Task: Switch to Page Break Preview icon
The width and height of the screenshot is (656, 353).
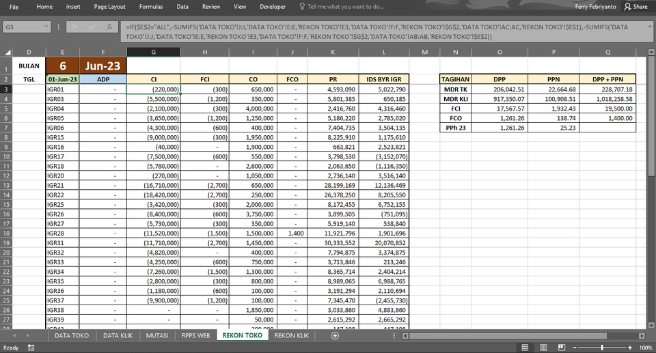Action: click(562, 348)
